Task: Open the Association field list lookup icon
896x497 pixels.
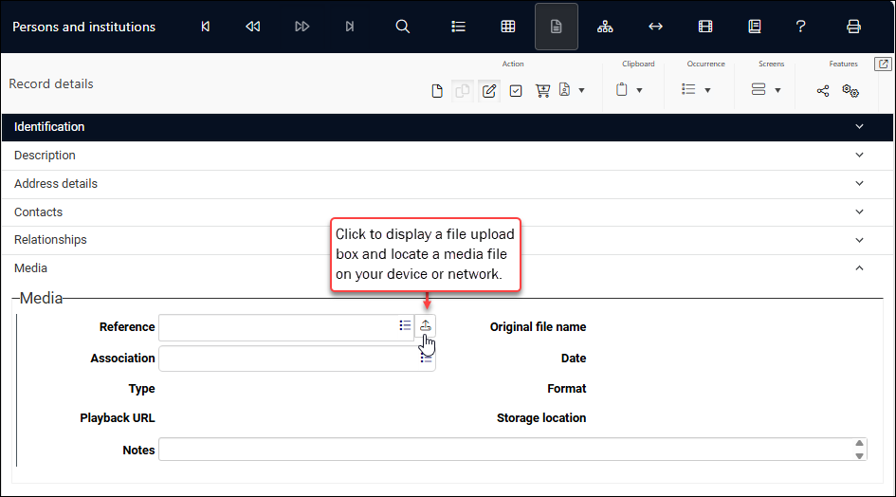Action: pos(427,359)
